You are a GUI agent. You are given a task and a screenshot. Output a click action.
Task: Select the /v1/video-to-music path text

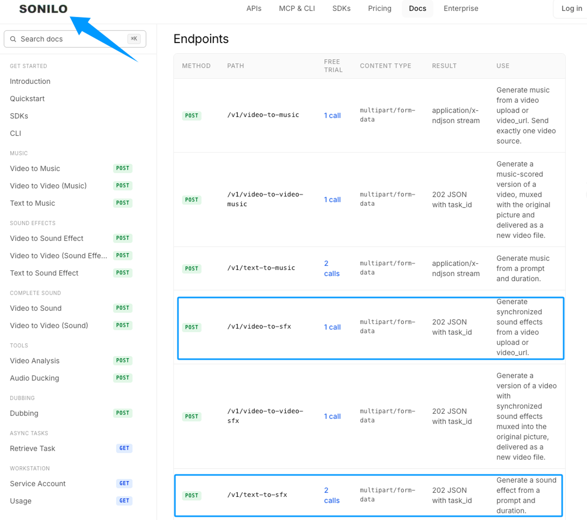click(263, 115)
